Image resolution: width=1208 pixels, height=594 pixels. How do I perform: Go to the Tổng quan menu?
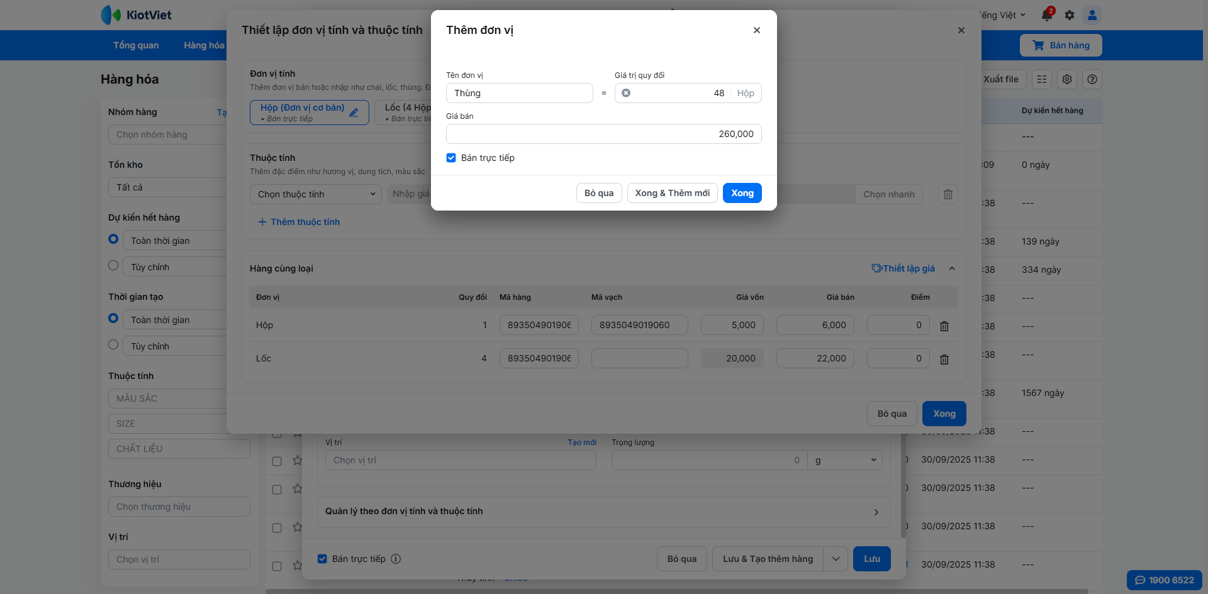pyautogui.click(x=136, y=45)
